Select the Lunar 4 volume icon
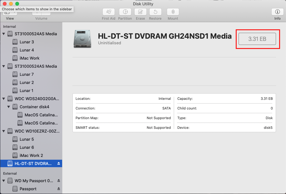286x194 pixels. point(15,50)
